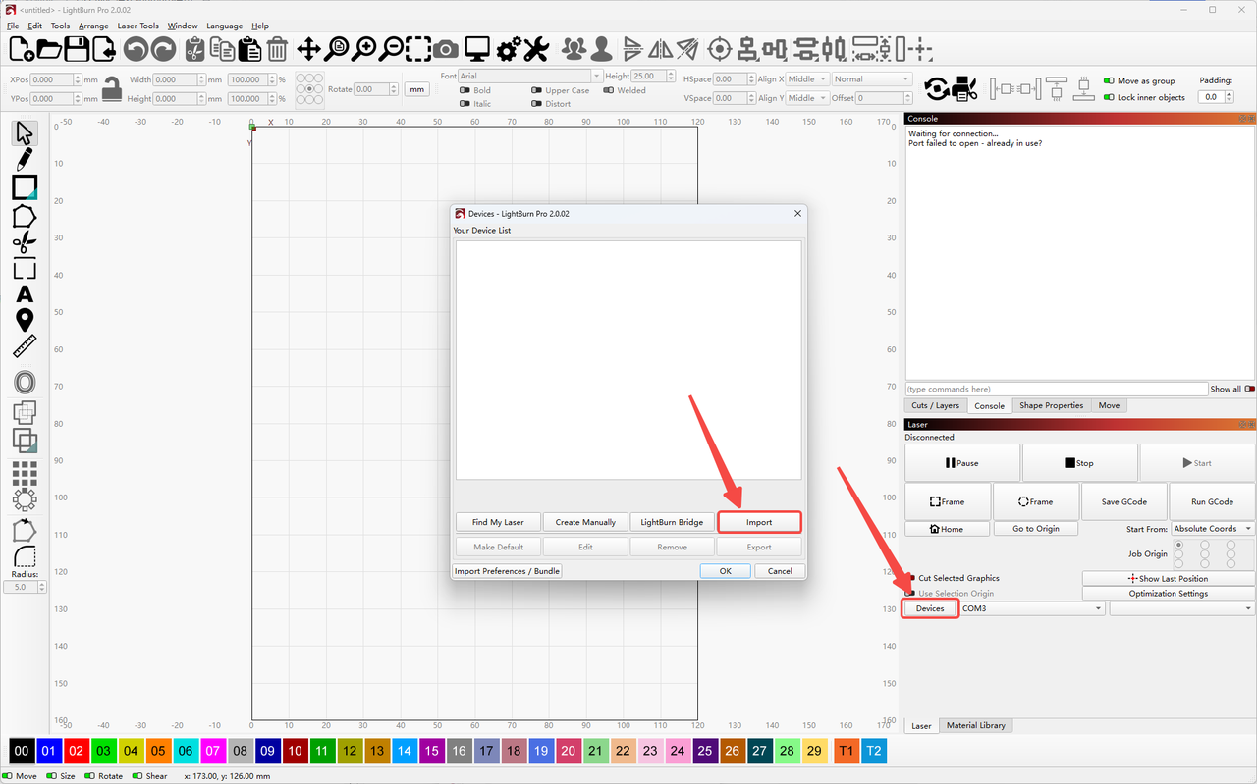The height and width of the screenshot is (784, 1257).
Task: Open preview using the monitor icon
Action: (x=477, y=48)
